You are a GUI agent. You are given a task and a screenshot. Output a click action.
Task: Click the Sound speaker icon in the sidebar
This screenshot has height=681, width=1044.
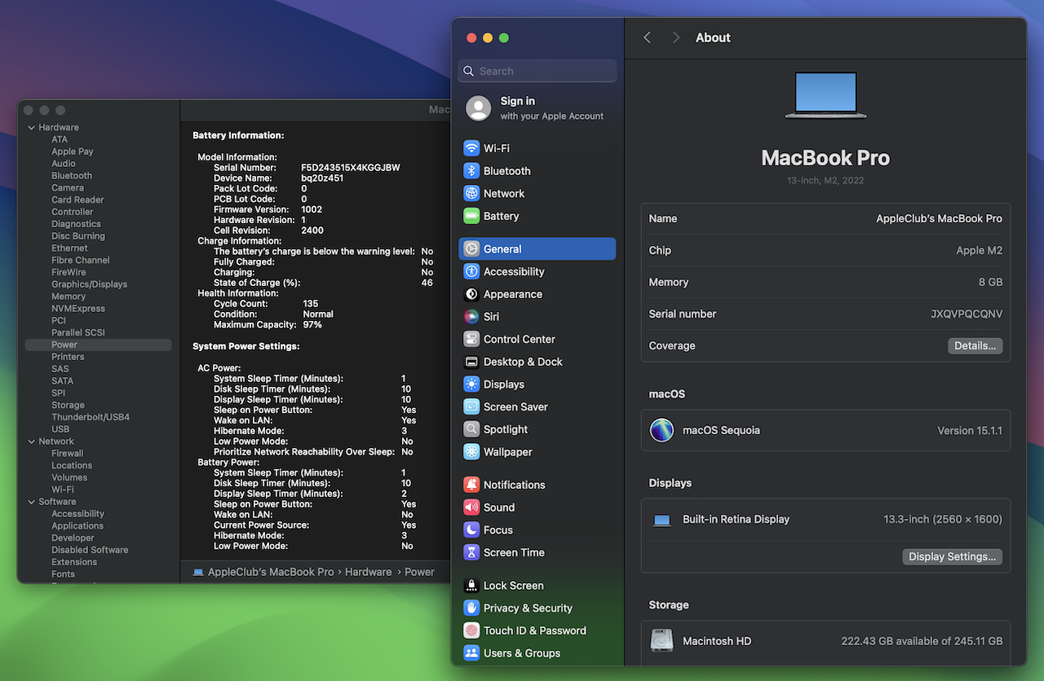click(471, 507)
